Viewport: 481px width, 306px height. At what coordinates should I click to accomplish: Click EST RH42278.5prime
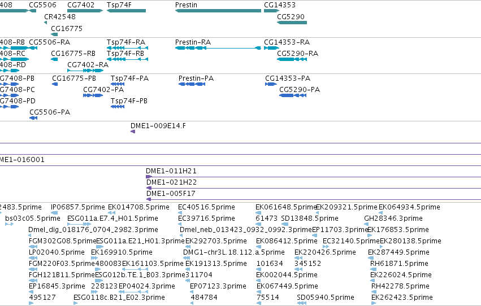click(x=400, y=286)
